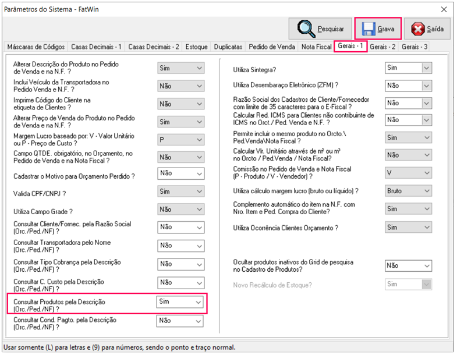Select the Estoque tab
This screenshot has width=457, height=355.
(196, 47)
